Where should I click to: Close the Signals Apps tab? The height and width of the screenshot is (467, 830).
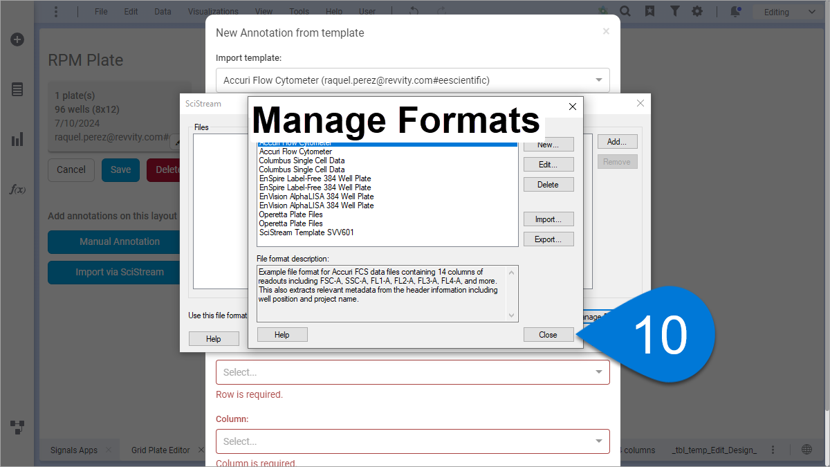click(x=108, y=450)
